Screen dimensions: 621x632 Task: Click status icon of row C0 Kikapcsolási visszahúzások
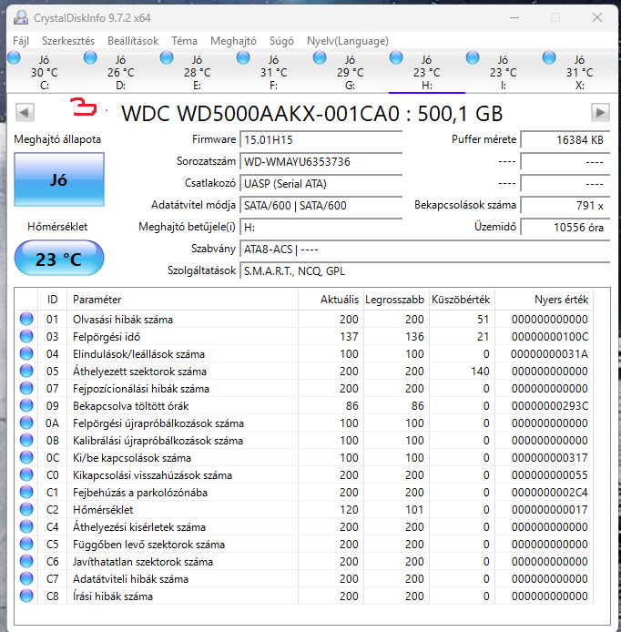click(26, 474)
